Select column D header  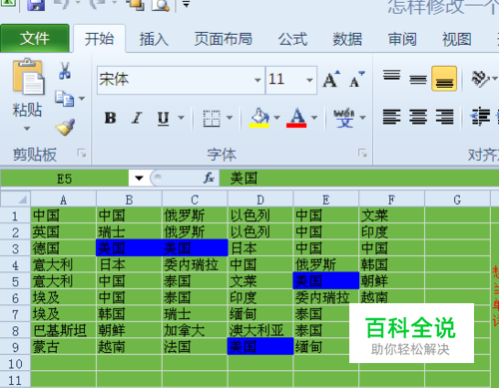(x=260, y=199)
